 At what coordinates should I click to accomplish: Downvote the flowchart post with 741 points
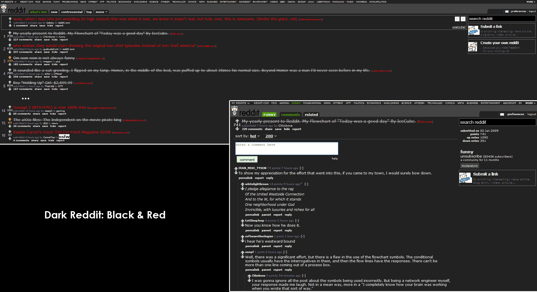coord(237,129)
